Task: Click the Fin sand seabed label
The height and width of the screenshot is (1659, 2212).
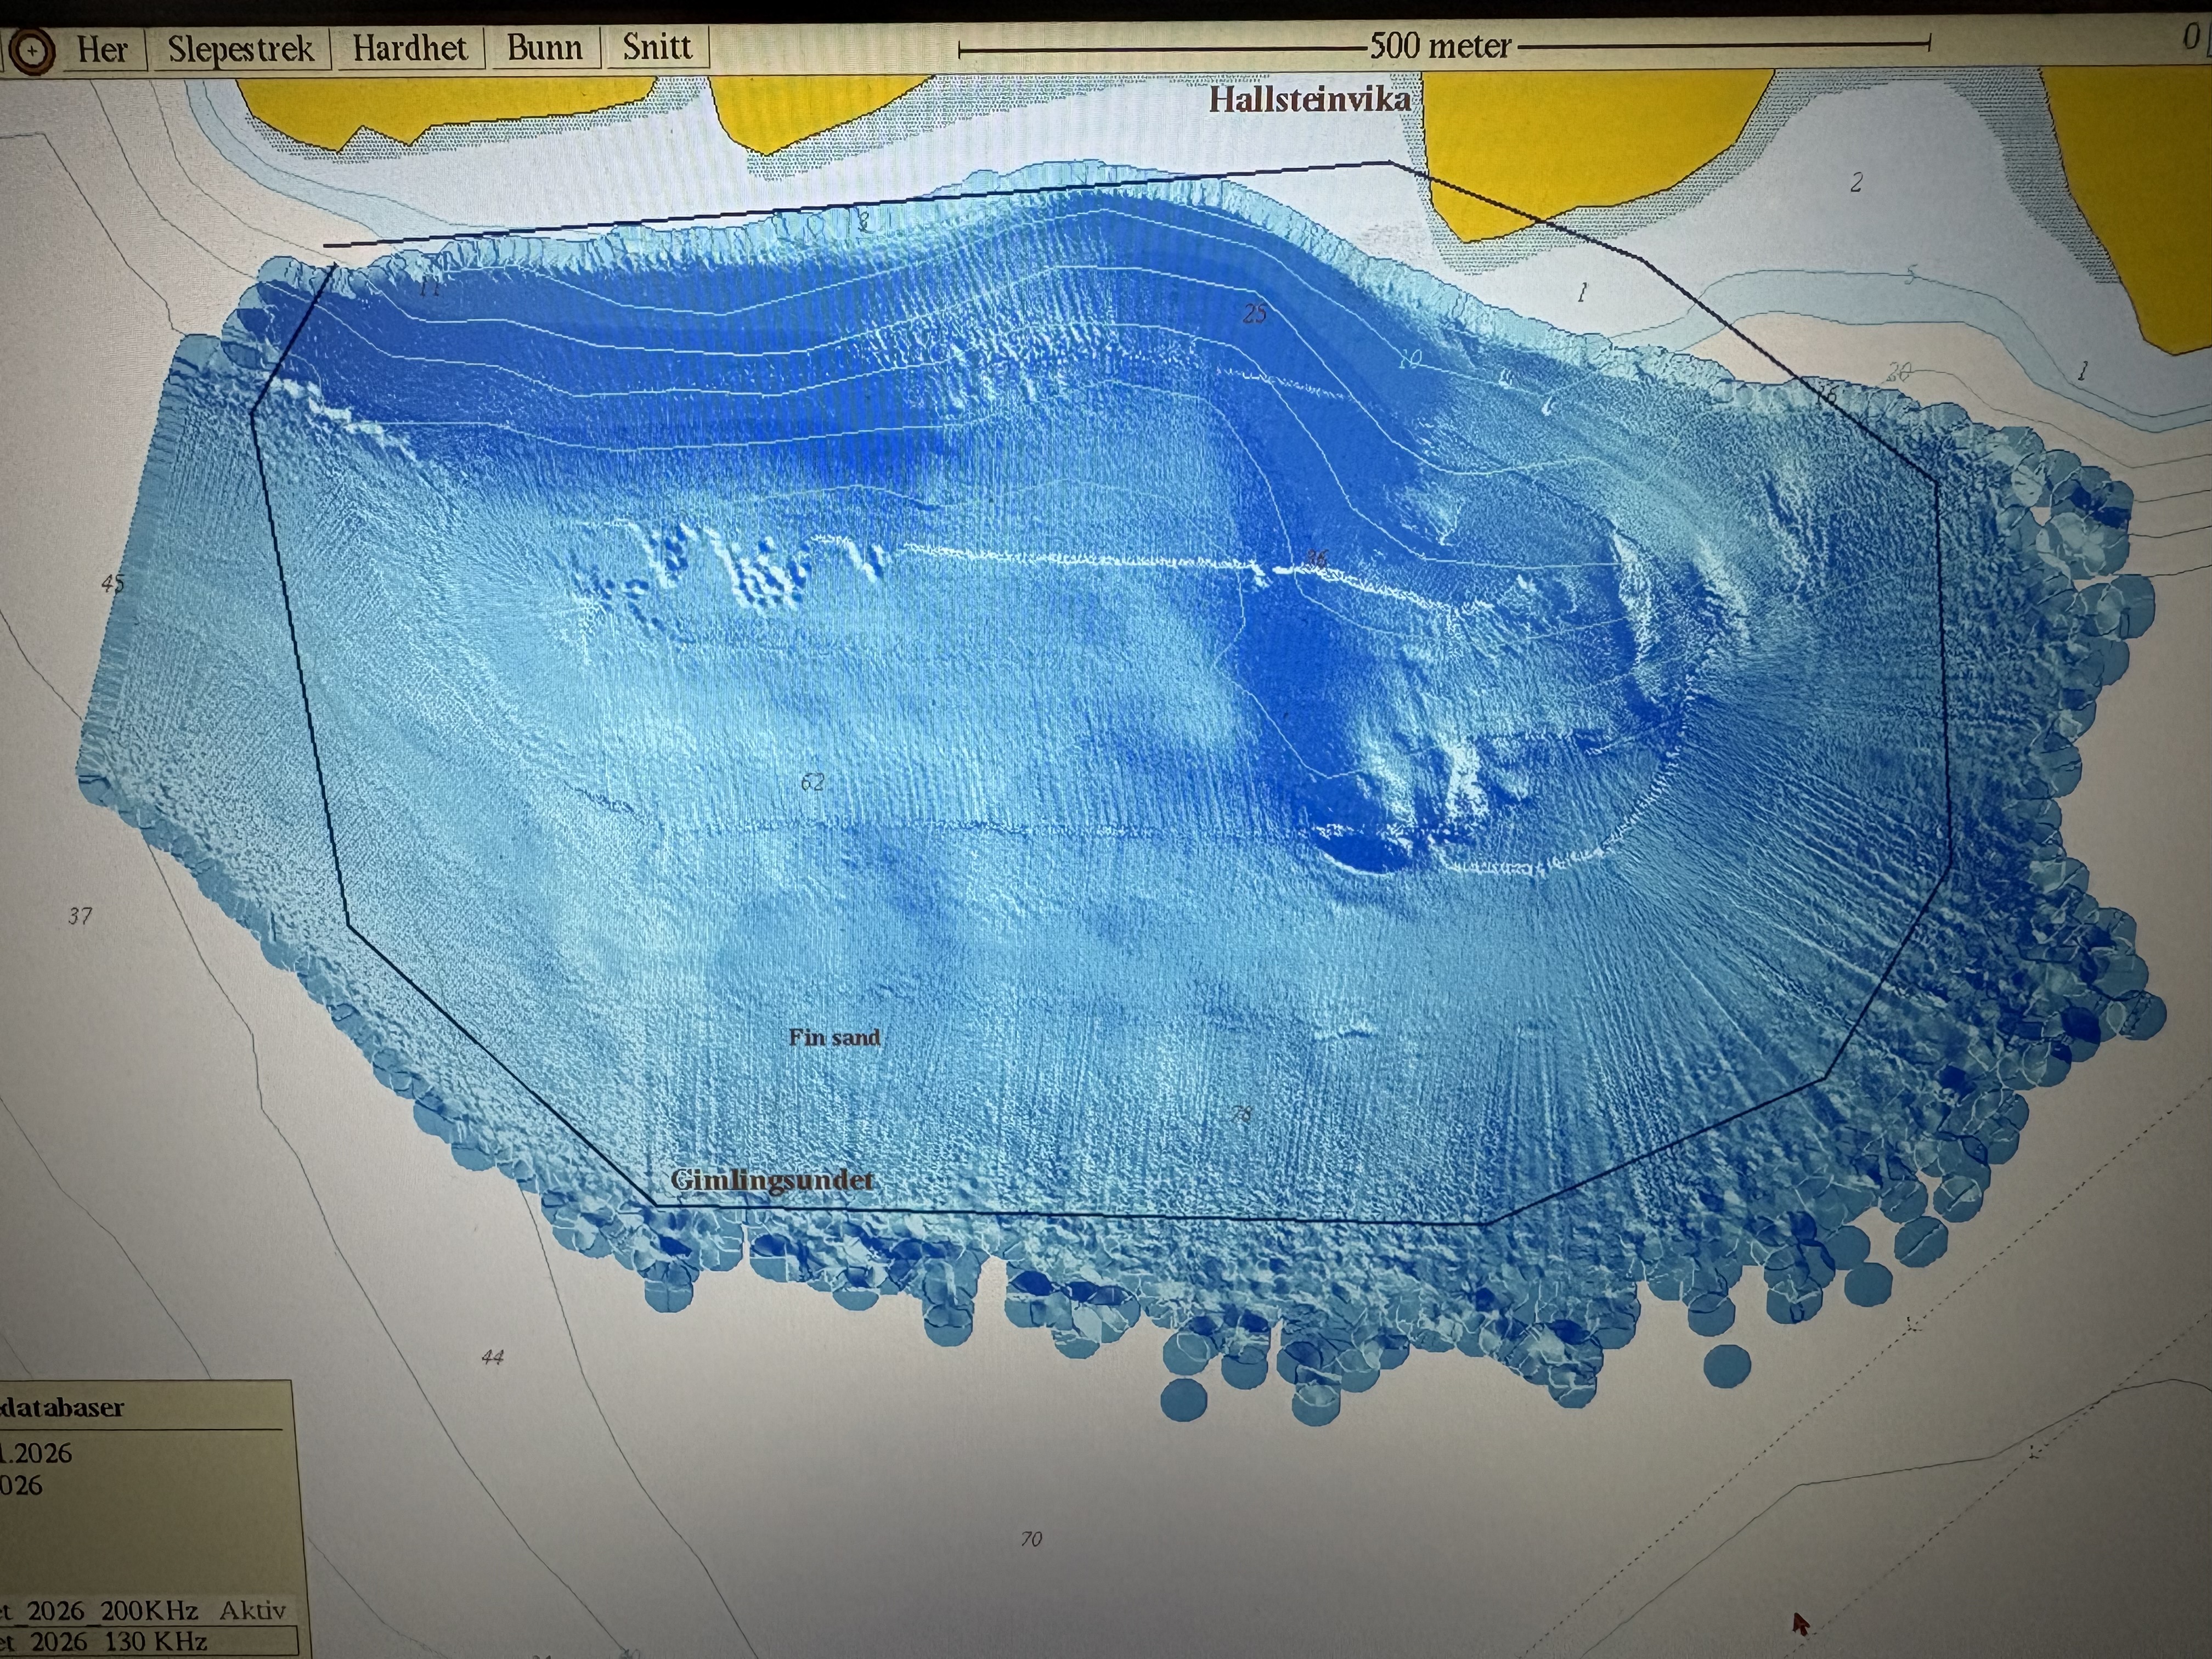Action: pos(834,1037)
